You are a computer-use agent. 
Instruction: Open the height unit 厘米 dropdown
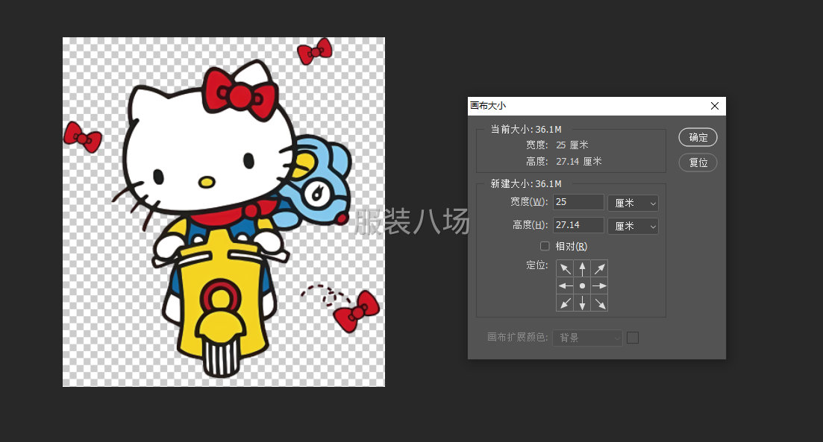point(633,226)
